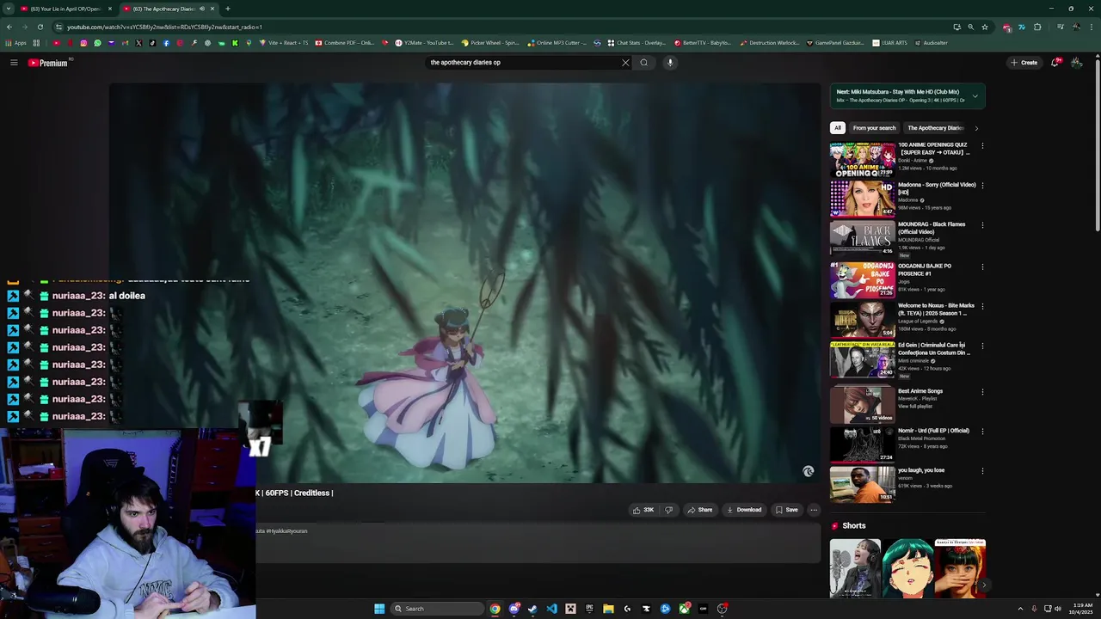Open options for Best Anime Songs playlist
This screenshot has width=1101, height=619.
[x=982, y=392]
